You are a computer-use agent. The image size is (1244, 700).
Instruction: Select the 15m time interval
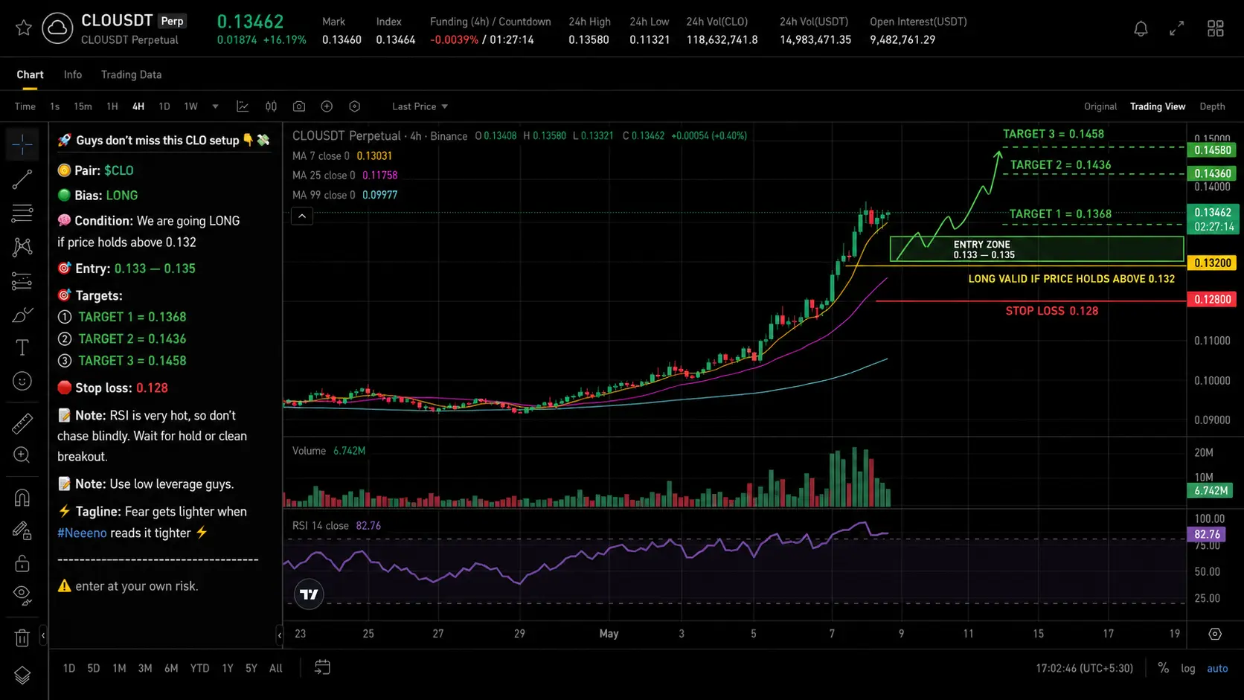coord(83,106)
